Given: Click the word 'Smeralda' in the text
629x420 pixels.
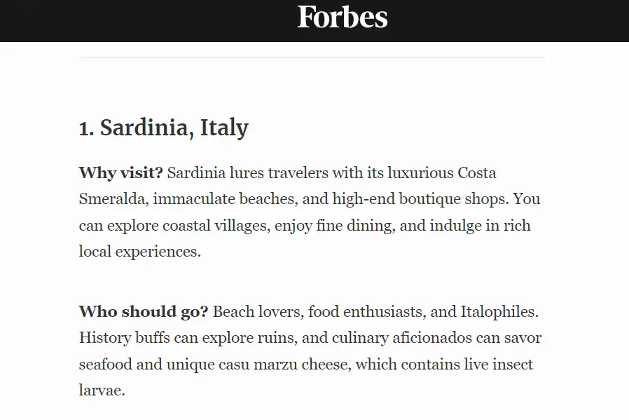Looking at the screenshot, I should click(111, 198).
